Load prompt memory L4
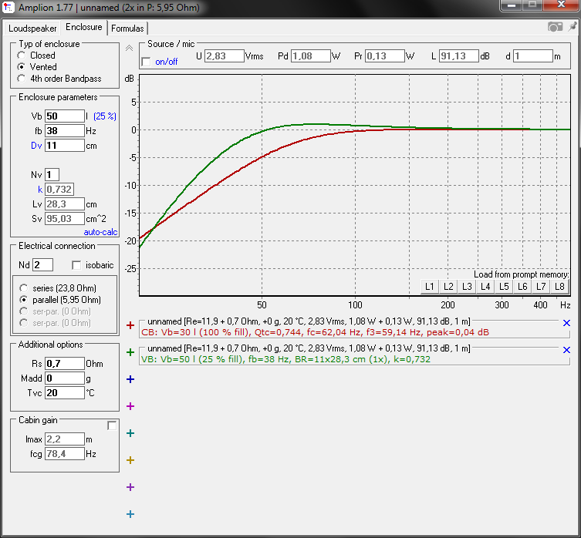This screenshot has height=538, width=581. (485, 287)
